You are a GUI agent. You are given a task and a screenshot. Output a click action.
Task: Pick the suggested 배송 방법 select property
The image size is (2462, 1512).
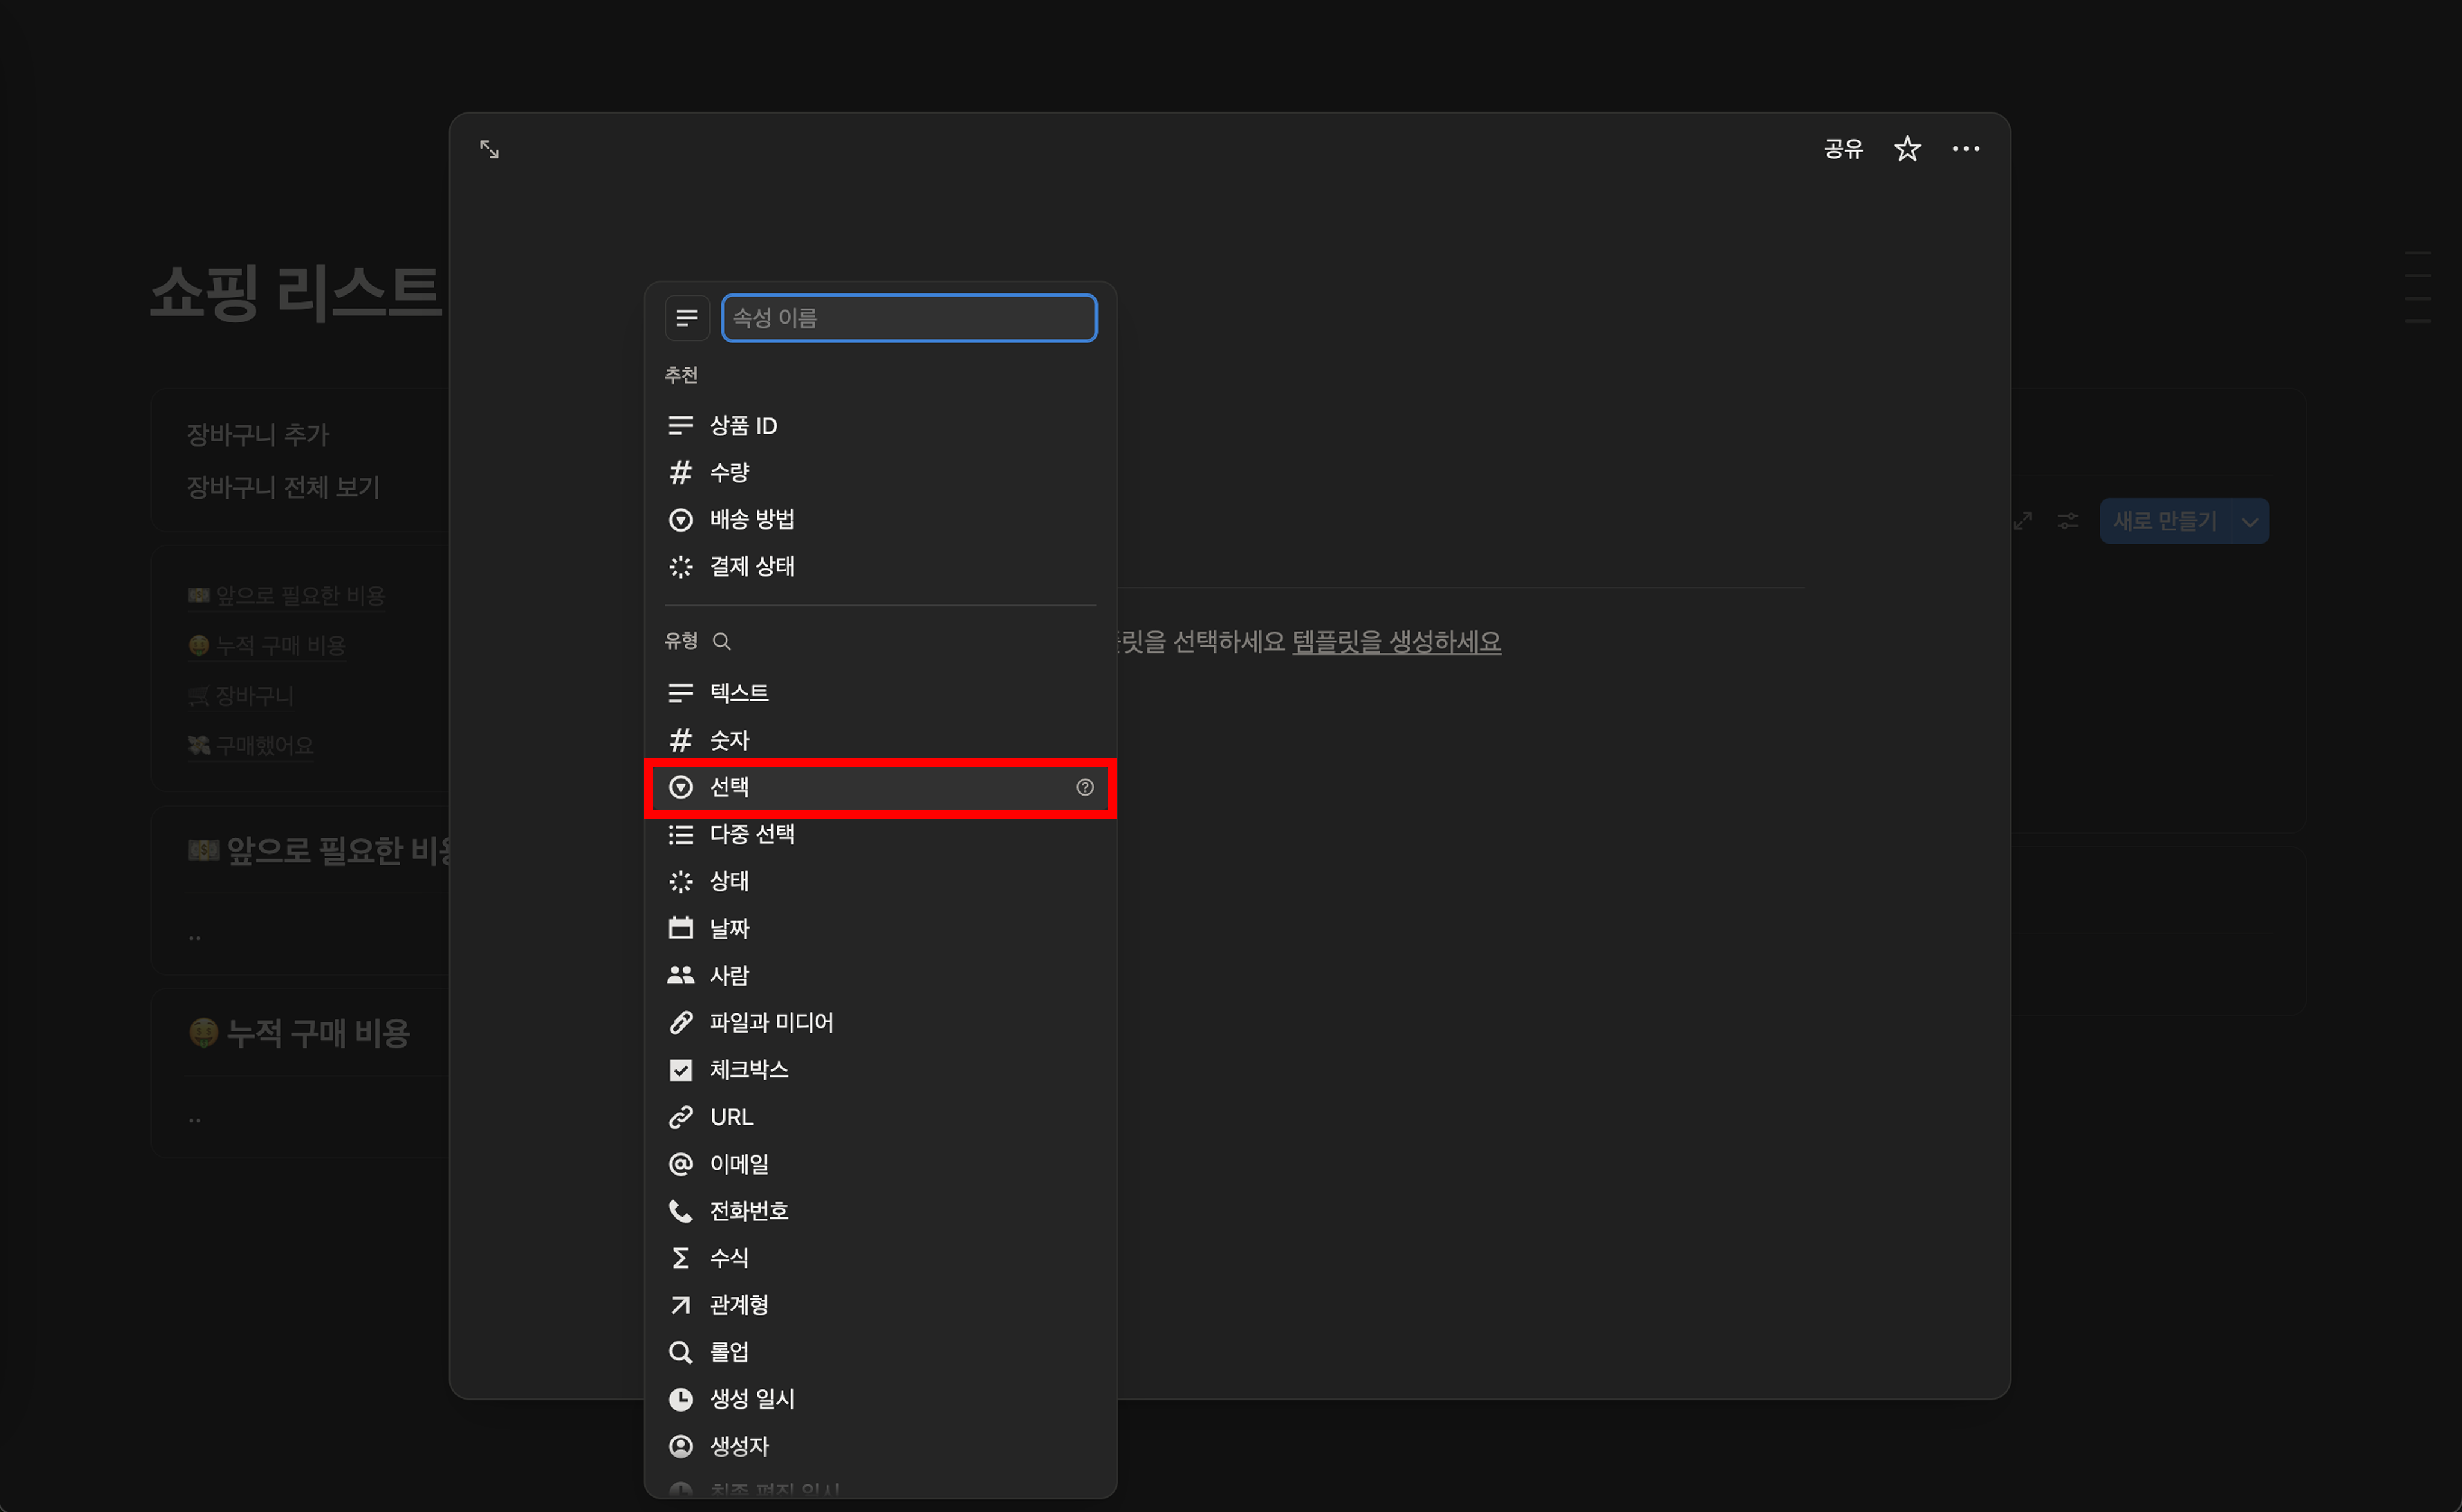(x=751, y=520)
